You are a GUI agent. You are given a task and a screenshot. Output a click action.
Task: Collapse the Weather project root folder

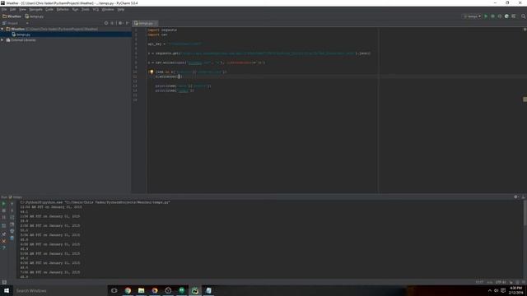click(x=2, y=30)
